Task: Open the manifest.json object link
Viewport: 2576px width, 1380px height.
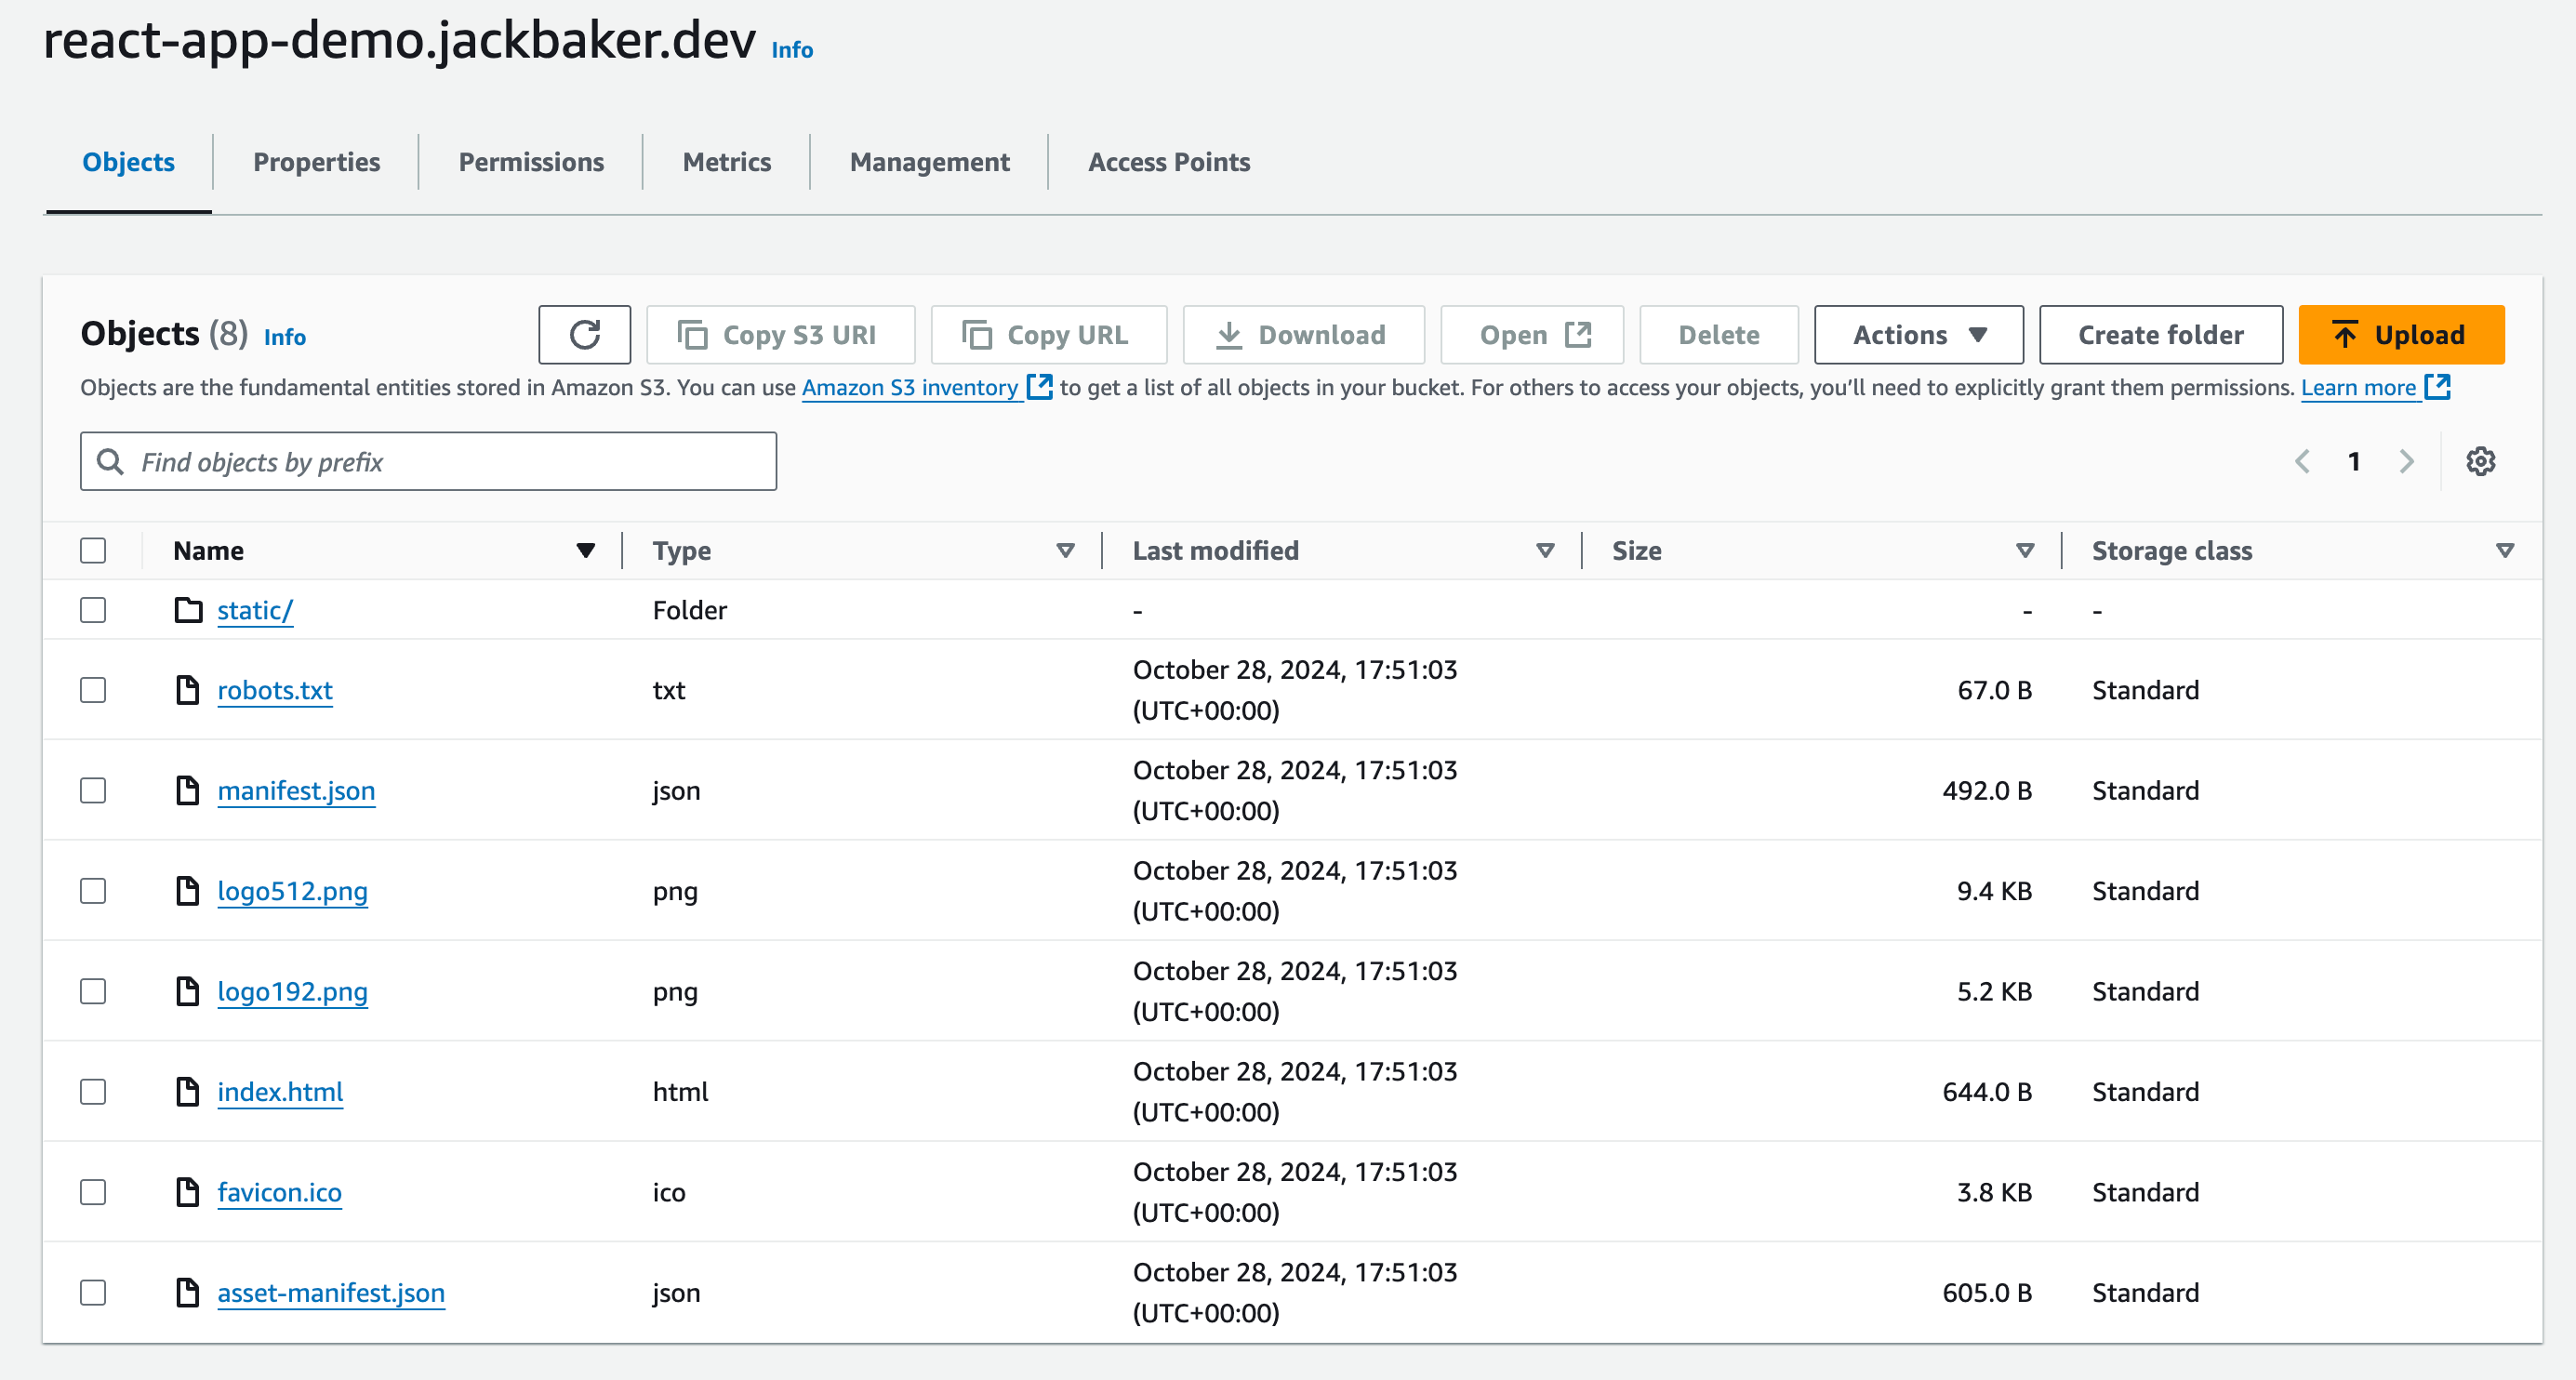Action: click(x=296, y=790)
